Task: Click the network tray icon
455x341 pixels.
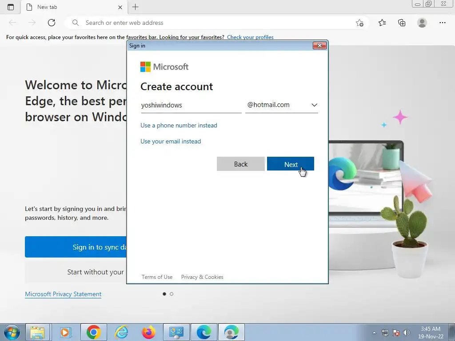Action: tap(385, 333)
